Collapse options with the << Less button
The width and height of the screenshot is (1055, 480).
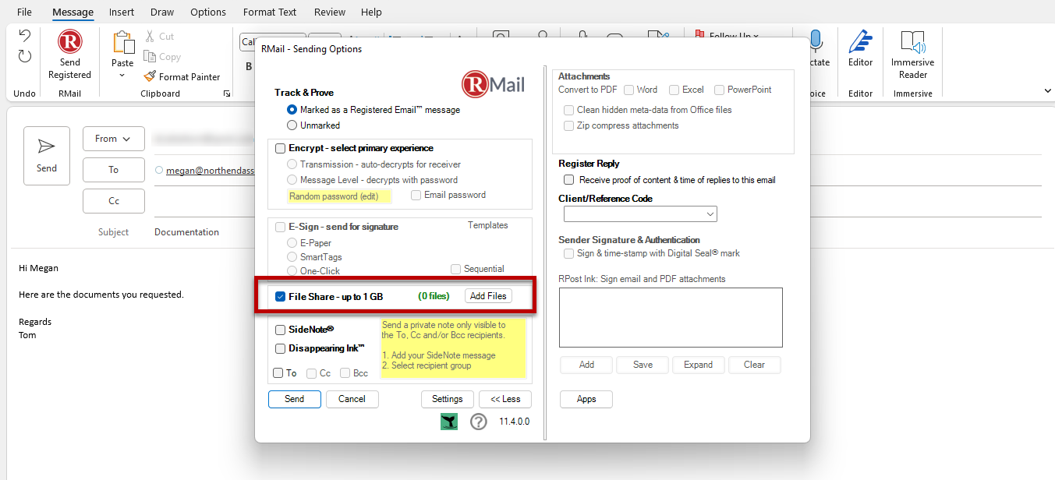(505, 399)
